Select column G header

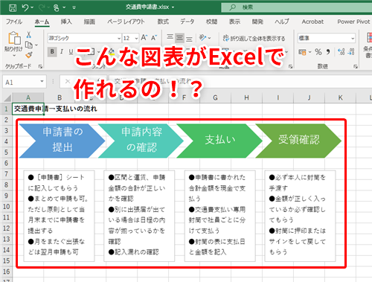(215, 97)
